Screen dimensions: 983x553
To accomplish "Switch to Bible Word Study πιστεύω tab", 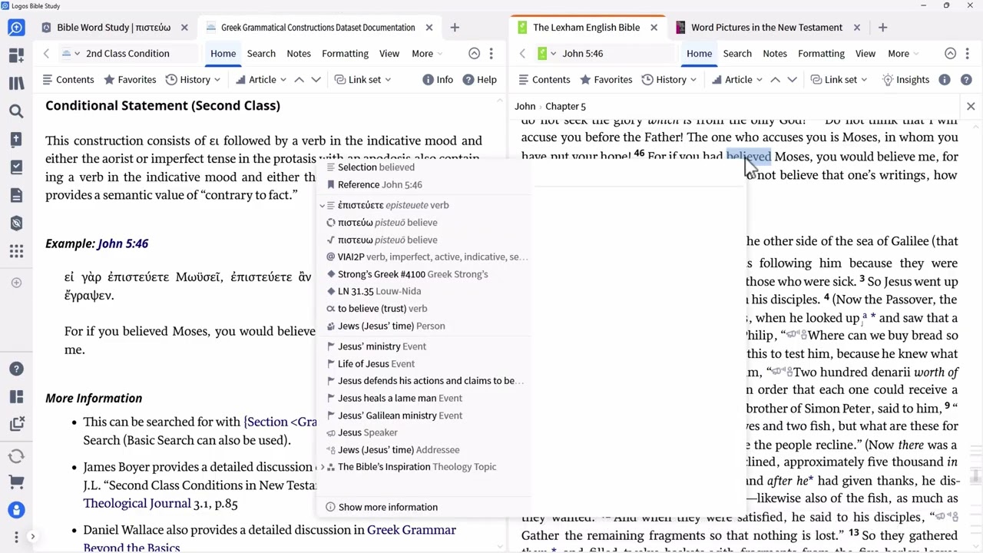I will pyautogui.click(x=115, y=28).
